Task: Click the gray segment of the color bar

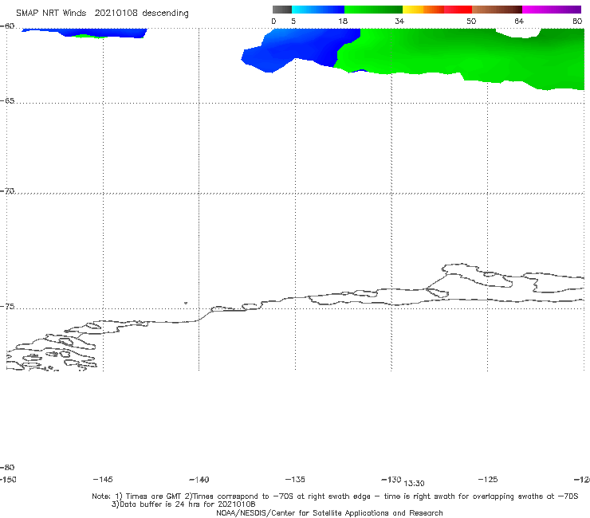Action: pos(282,10)
